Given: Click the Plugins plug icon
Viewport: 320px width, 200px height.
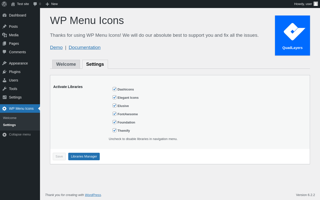Looking at the screenshot, I should [4, 72].
